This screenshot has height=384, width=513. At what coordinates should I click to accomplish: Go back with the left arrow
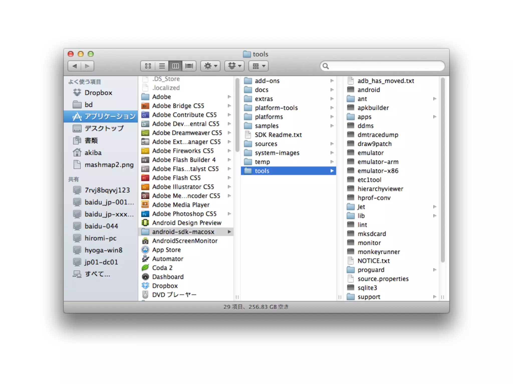[74, 66]
